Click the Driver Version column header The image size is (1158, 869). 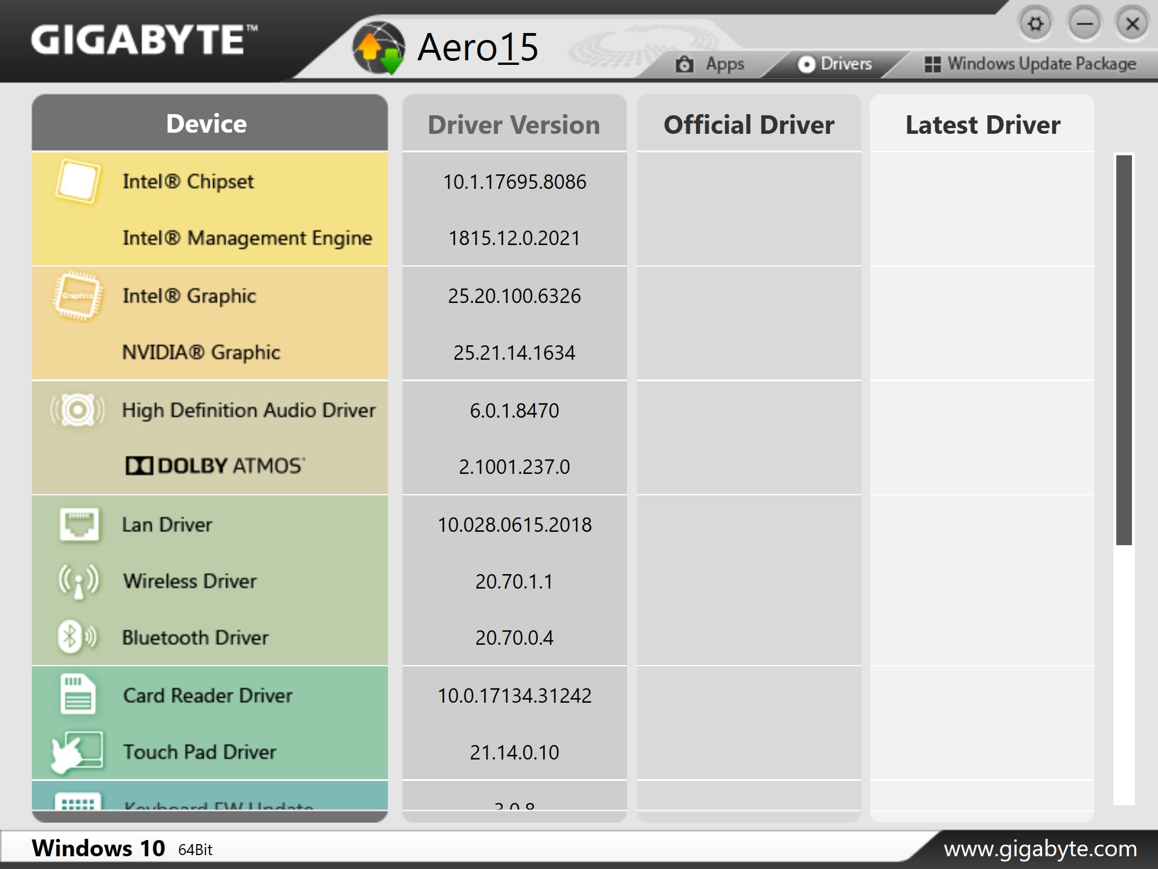click(x=514, y=123)
